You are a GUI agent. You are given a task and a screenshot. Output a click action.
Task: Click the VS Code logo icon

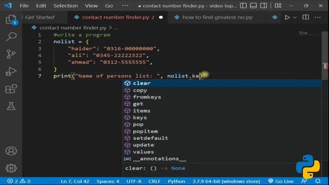coord(8,6)
